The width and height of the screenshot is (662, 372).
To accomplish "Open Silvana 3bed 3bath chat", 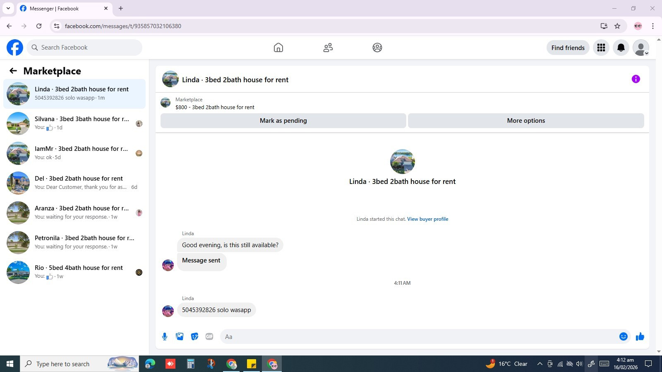I will pos(74,124).
